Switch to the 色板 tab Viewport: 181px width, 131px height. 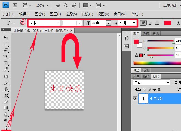tap(146, 34)
